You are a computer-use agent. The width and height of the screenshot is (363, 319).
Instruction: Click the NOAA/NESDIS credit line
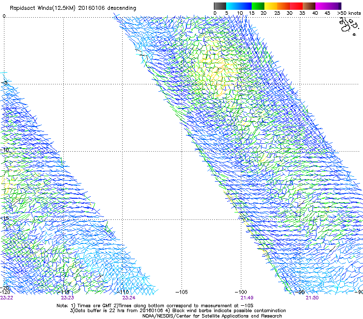[212, 316]
